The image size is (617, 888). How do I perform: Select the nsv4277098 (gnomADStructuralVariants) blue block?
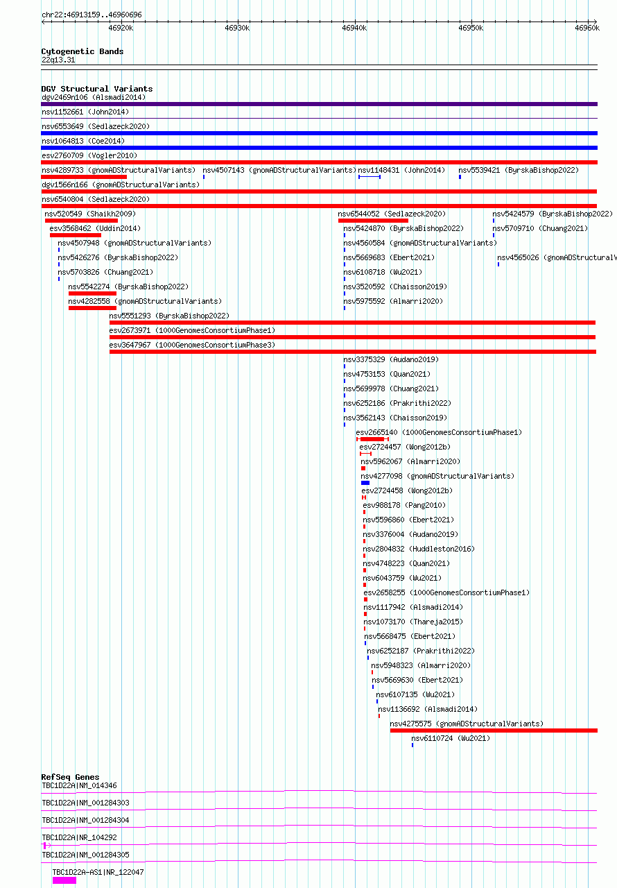coord(365,483)
